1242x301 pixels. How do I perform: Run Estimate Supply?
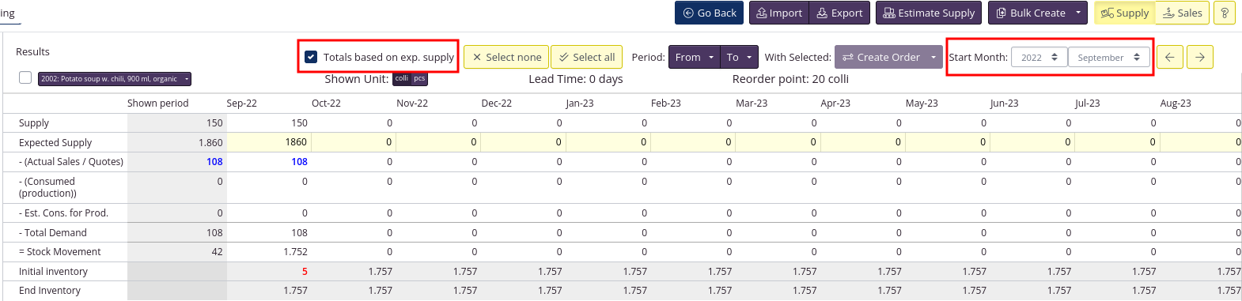[929, 13]
